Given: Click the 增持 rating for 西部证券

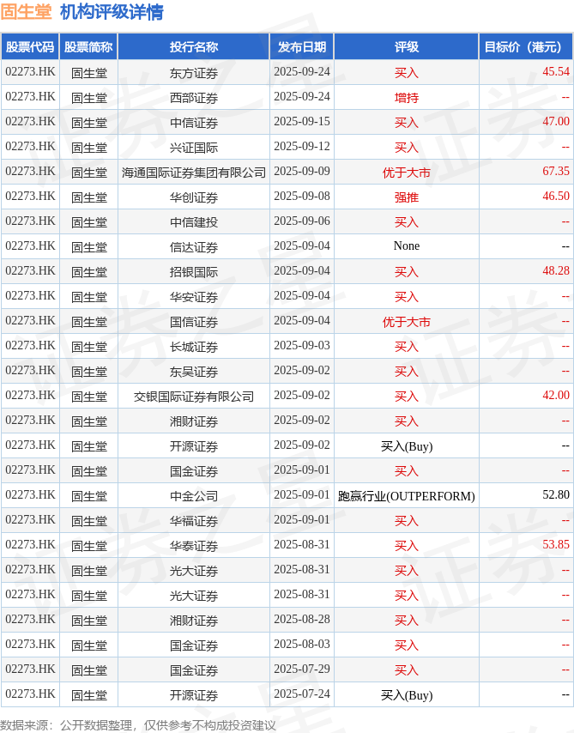Looking at the screenshot, I should tap(406, 97).
